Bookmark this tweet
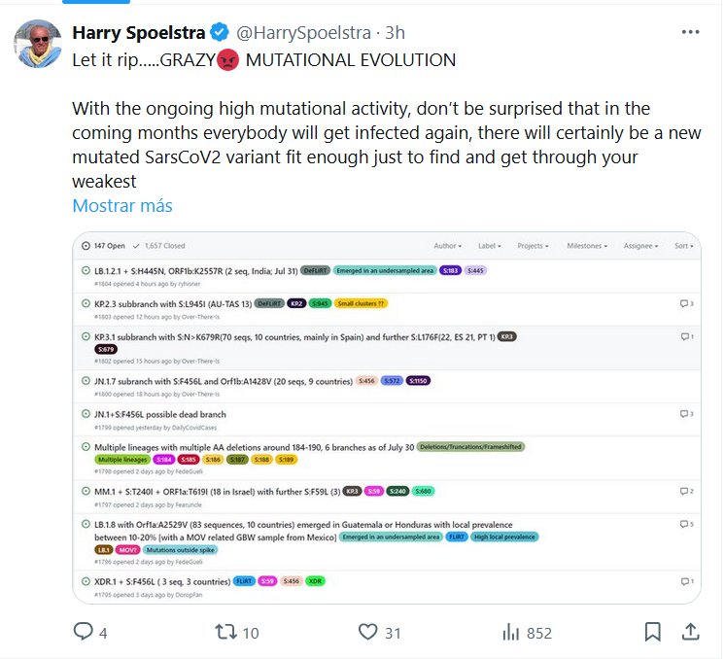725x659 pixels. [x=653, y=632]
